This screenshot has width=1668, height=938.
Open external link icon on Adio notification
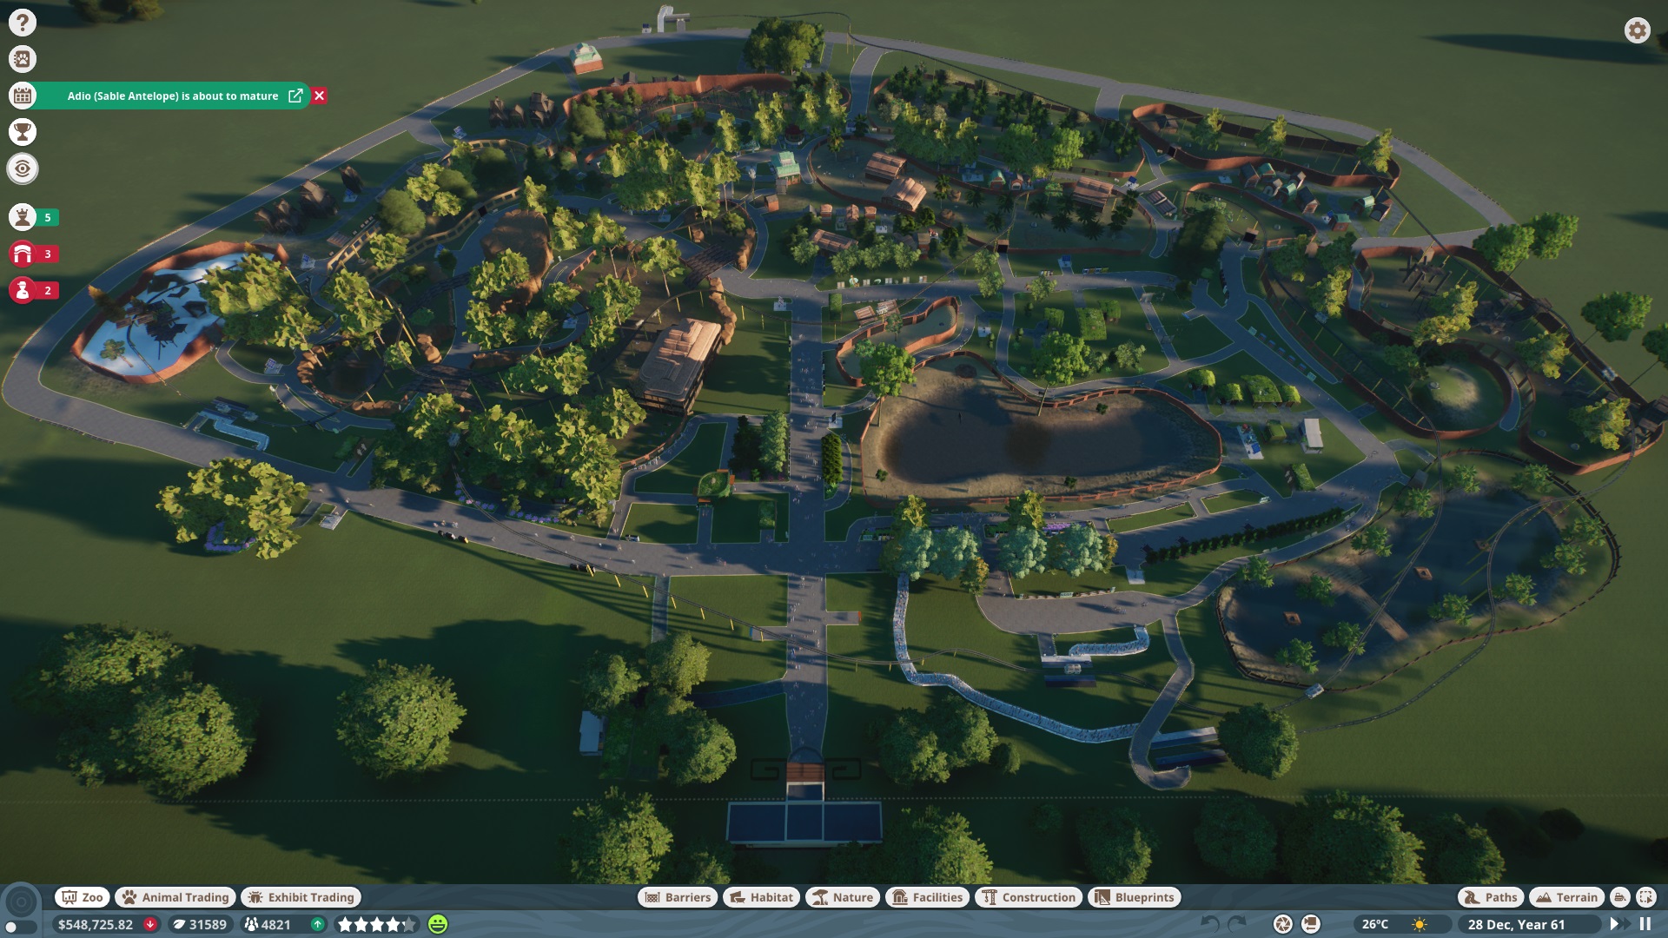coord(295,96)
